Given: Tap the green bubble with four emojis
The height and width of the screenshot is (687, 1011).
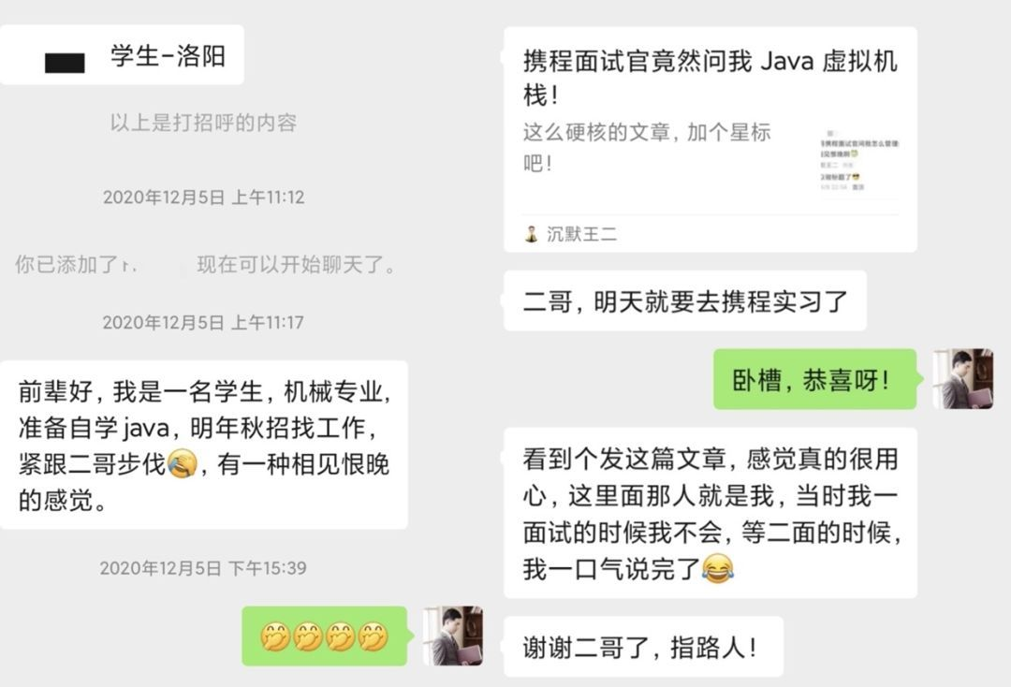Looking at the screenshot, I should 324,636.
